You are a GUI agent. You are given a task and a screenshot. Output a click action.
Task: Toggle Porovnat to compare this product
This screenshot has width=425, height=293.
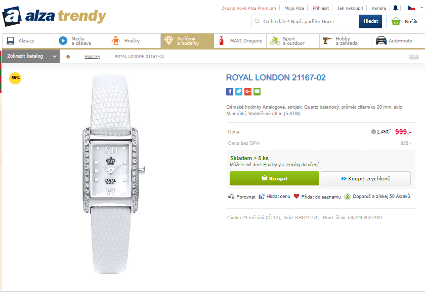(x=241, y=197)
